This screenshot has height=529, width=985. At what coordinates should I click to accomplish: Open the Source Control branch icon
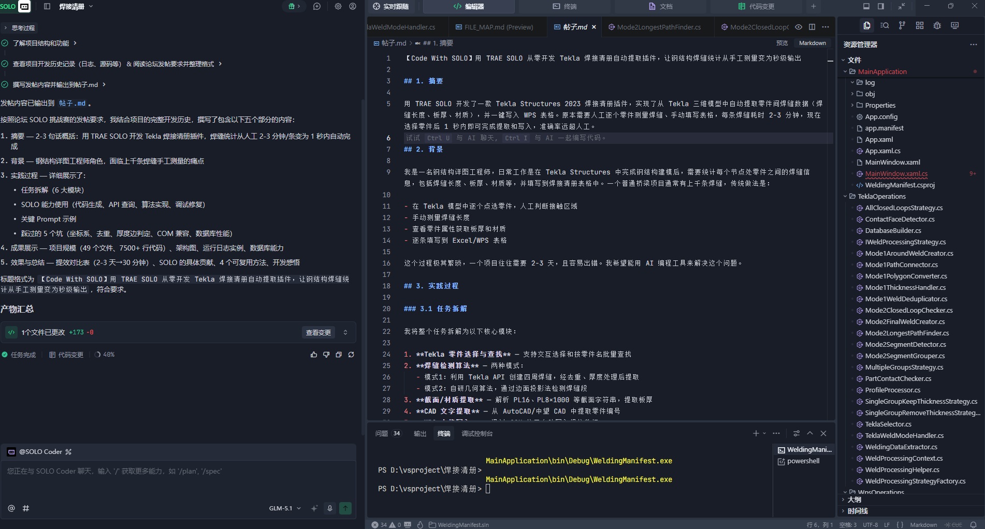(902, 25)
